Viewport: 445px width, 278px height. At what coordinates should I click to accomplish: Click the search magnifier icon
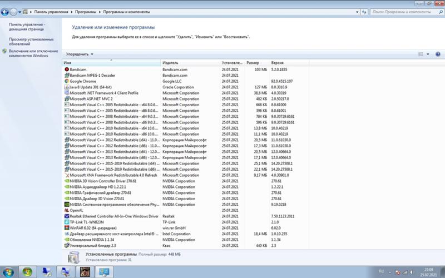pos(441,12)
